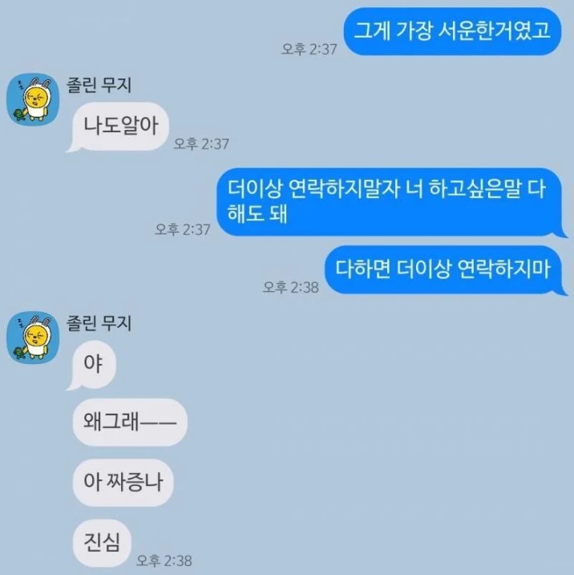Select sender name 졸린 무지 above 야 bubble
The image size is (574, 575).
[x=99, y=323]
